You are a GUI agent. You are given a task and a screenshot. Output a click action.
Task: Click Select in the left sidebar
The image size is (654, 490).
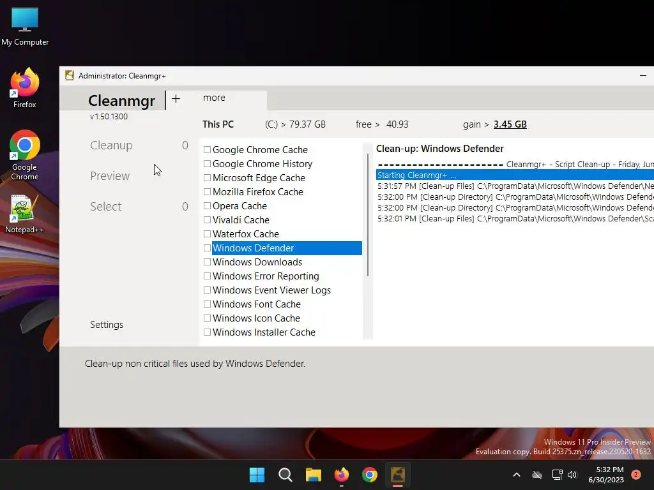coord(106,207)
